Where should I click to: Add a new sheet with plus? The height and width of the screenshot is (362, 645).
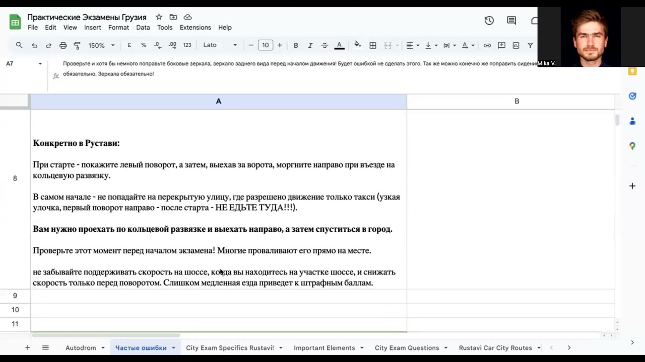click(x=27, y=348)
